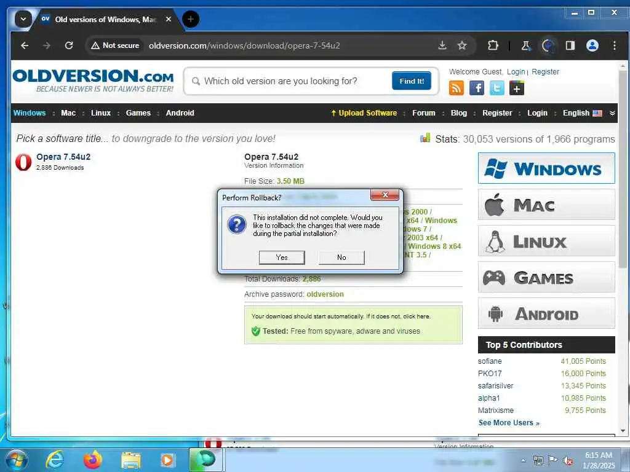Open the browser profile avatar

point(592,45)
